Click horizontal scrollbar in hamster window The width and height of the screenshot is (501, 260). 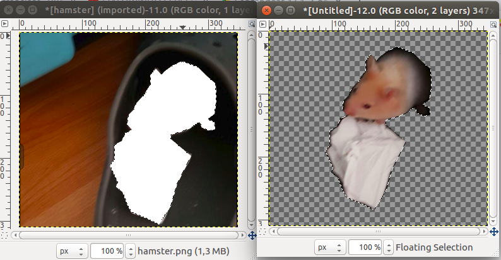point(129,235)
